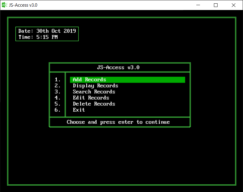
Task: Select the Add Records menu option
Action: click(89, 79)
